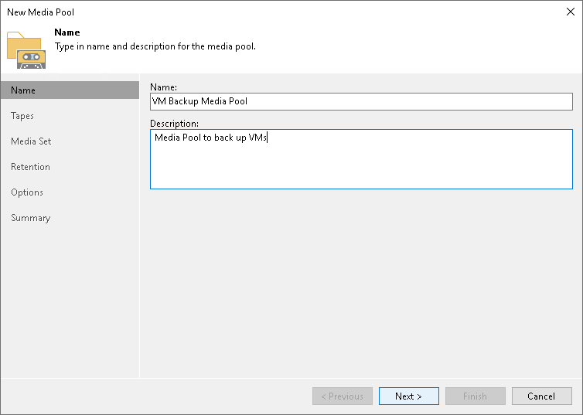583x415 pixels.
Task: Click the Finish button
Action: click(x=476, y=396)
